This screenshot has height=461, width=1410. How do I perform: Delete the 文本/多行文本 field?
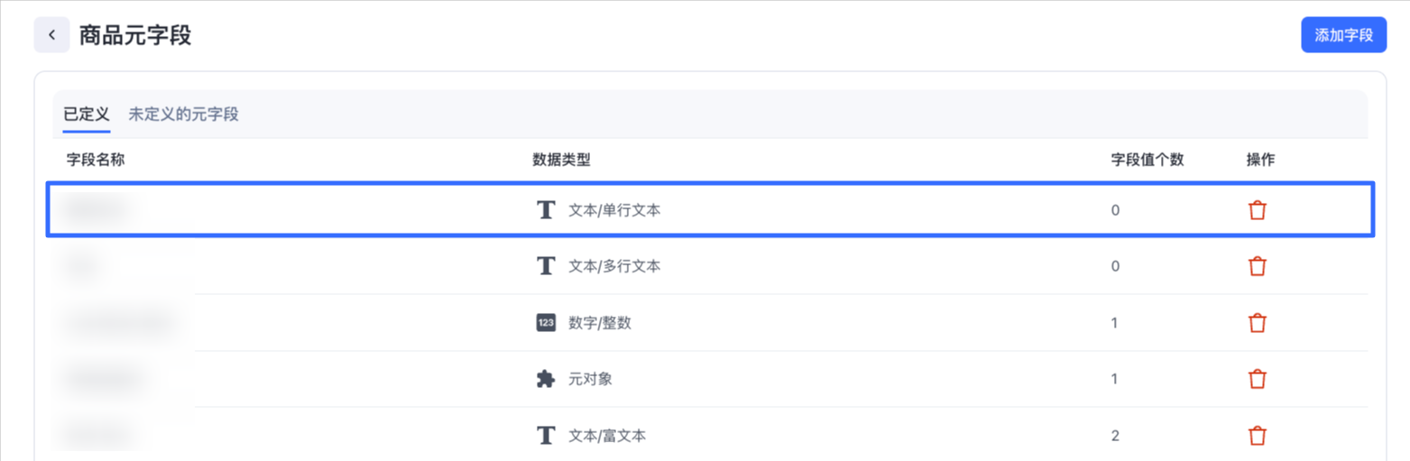coord(1257,266)
